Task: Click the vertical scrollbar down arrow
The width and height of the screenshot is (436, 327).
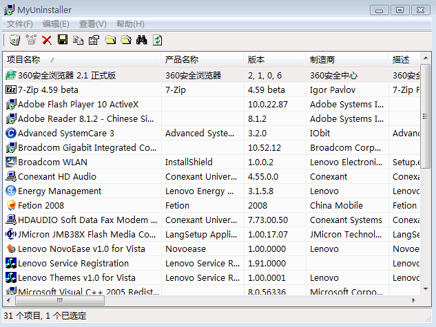Action: point(426,289)
